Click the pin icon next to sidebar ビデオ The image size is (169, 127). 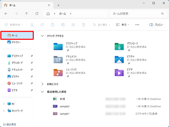coord(32,90)
